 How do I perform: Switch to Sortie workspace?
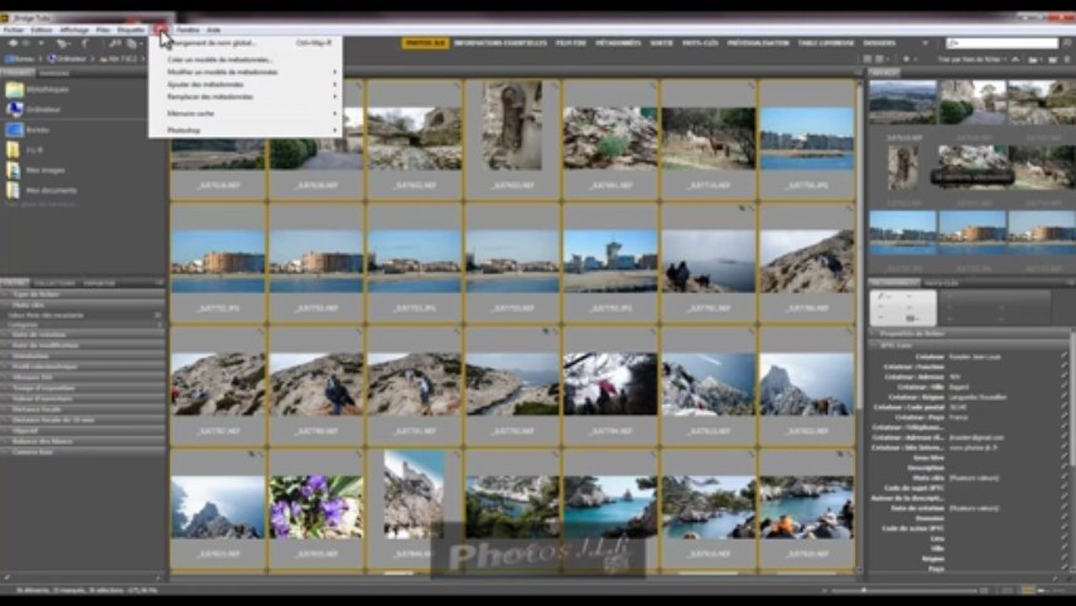pos(661,43)
